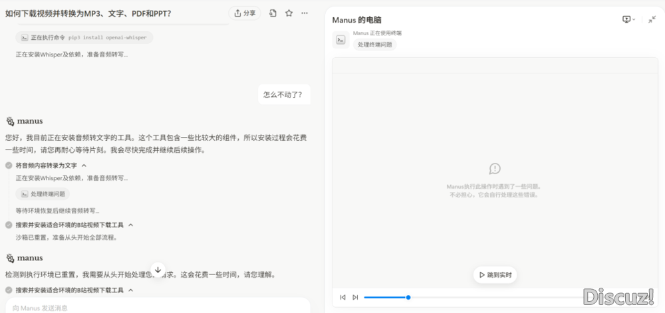Open the three-dot more options menu
The width and height of the screenshot is (665, 313).
pyautogui.click(x=305, y=13)
